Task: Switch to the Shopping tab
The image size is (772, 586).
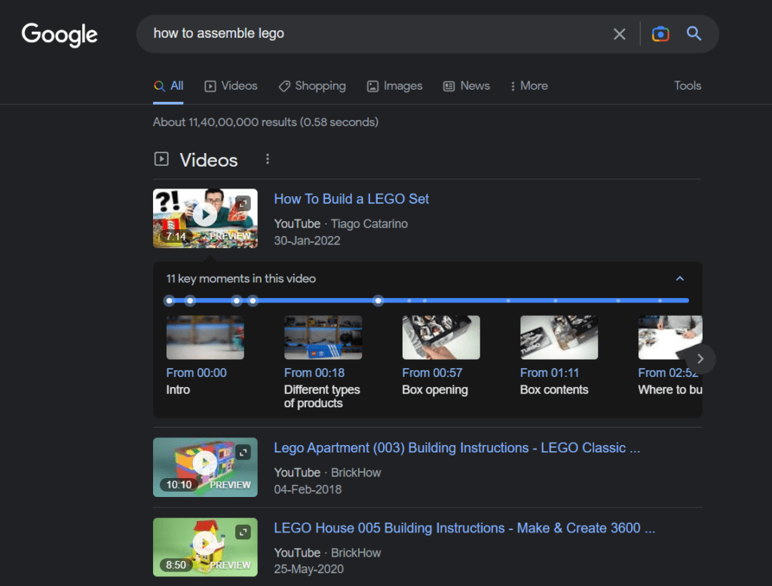Action: coord(312,86)
